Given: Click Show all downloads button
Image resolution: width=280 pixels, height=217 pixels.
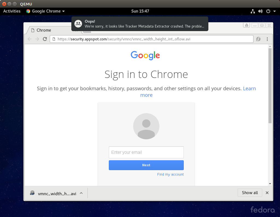Looking at the screenshot, I should click(x=250, y=193).
